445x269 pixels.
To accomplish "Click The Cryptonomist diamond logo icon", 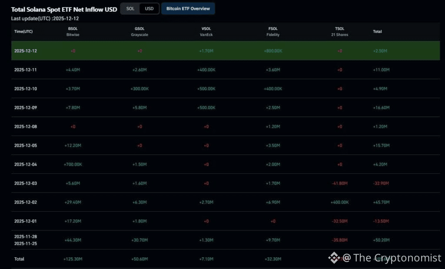I will pos(334,258).
